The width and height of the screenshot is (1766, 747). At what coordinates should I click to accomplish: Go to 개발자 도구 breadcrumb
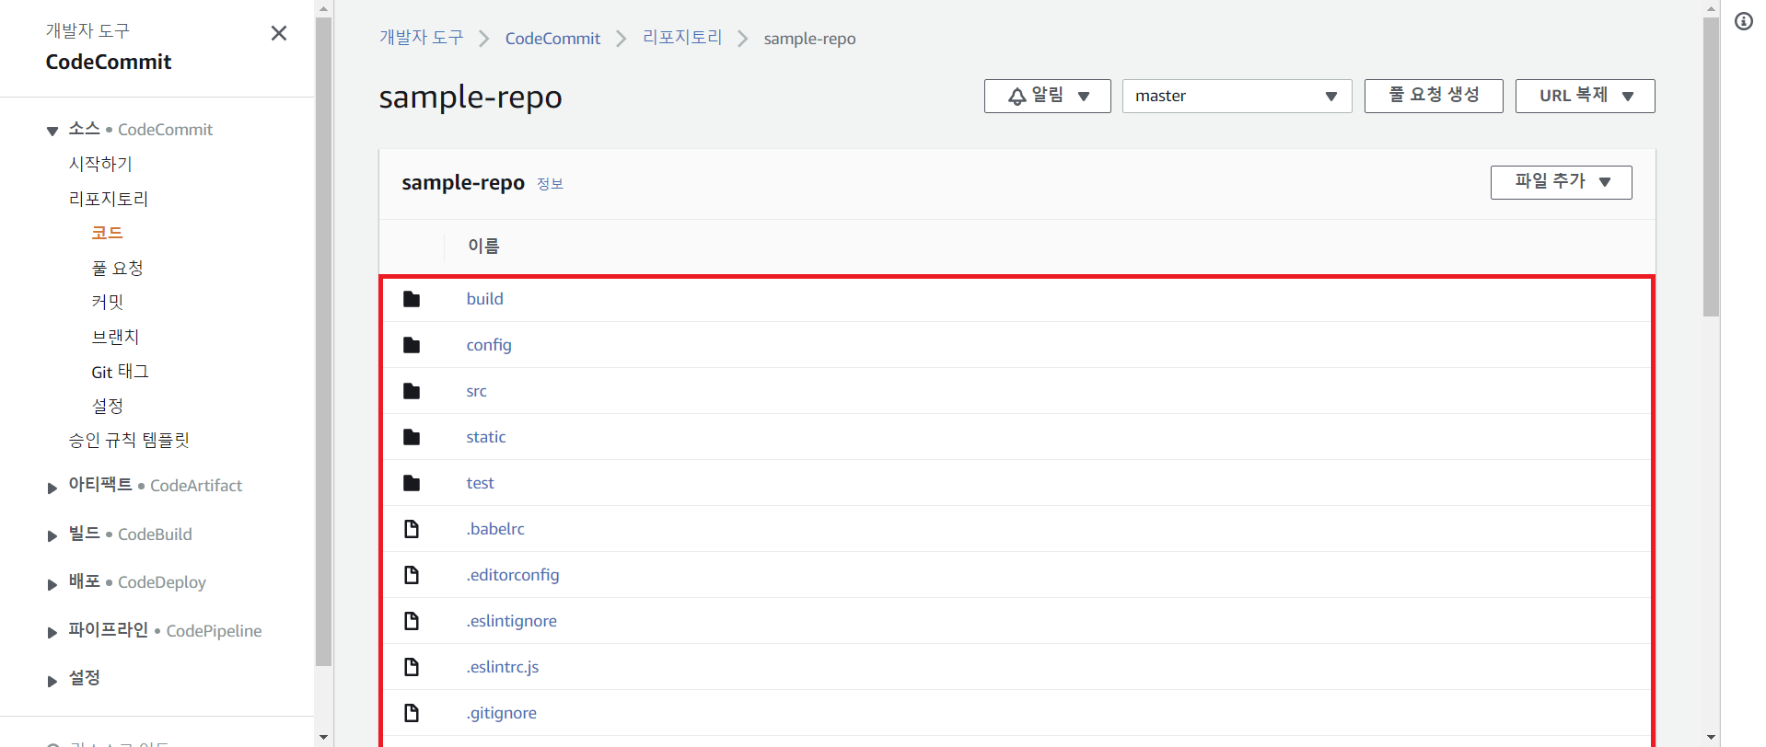click(x=421, y=38)
